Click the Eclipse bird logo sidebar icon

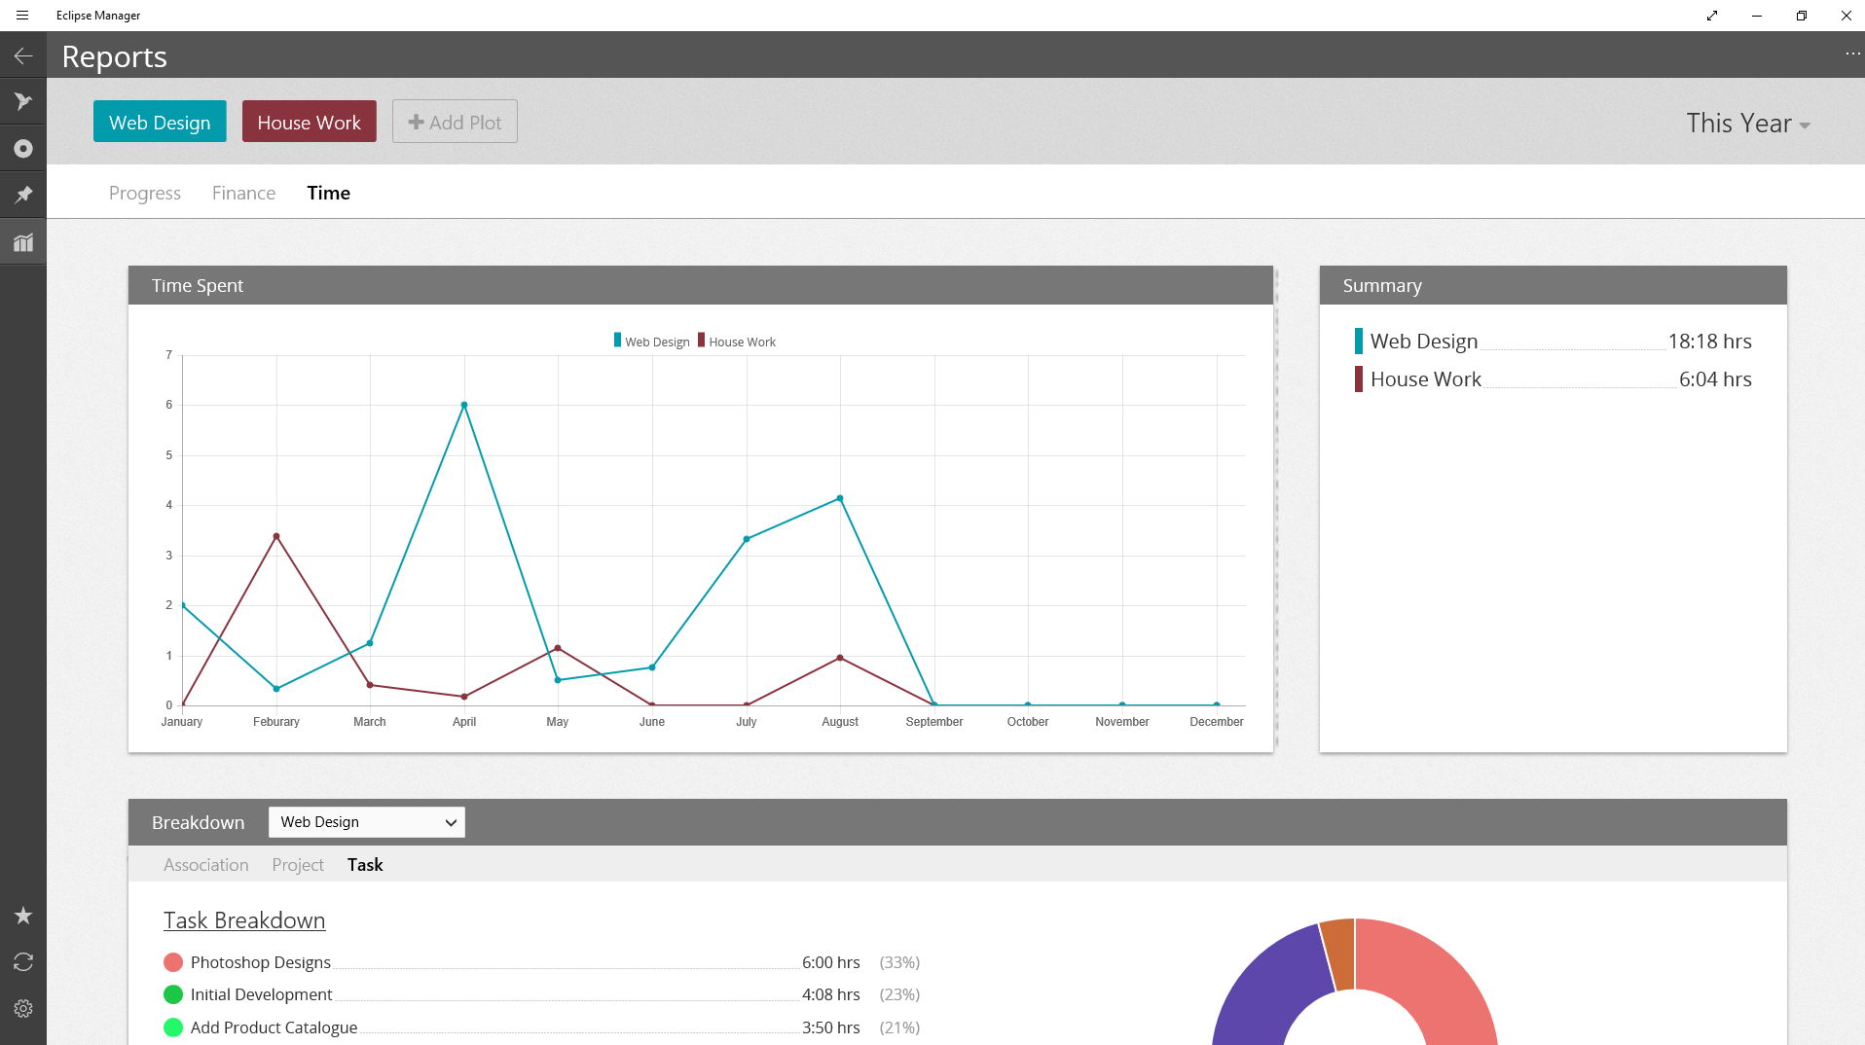(23, 102)
